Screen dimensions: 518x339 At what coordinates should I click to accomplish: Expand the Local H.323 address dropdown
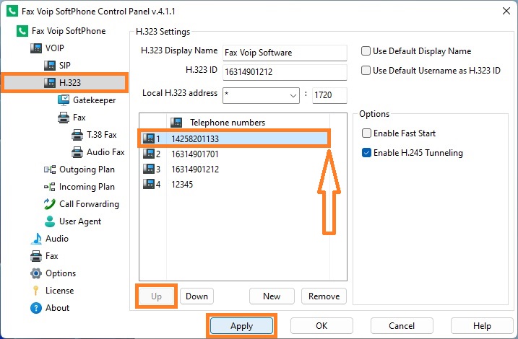261,95
